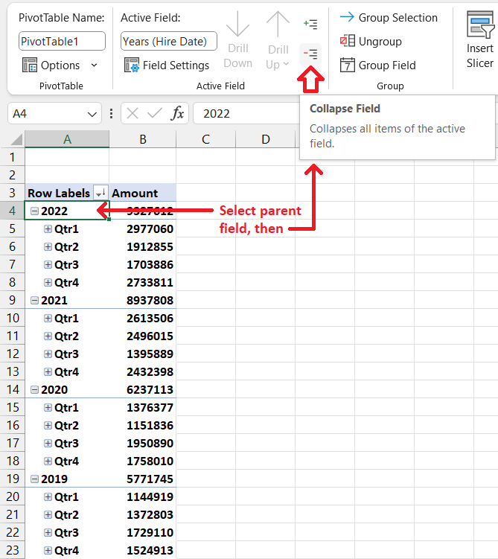Collapse the 2019 year group
This screenshot has width=498, height=559.
34,479
